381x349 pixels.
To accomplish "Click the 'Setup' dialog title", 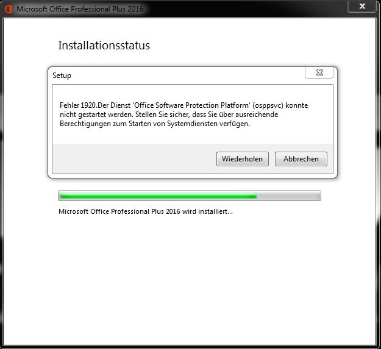I will (x=62, y=76).
